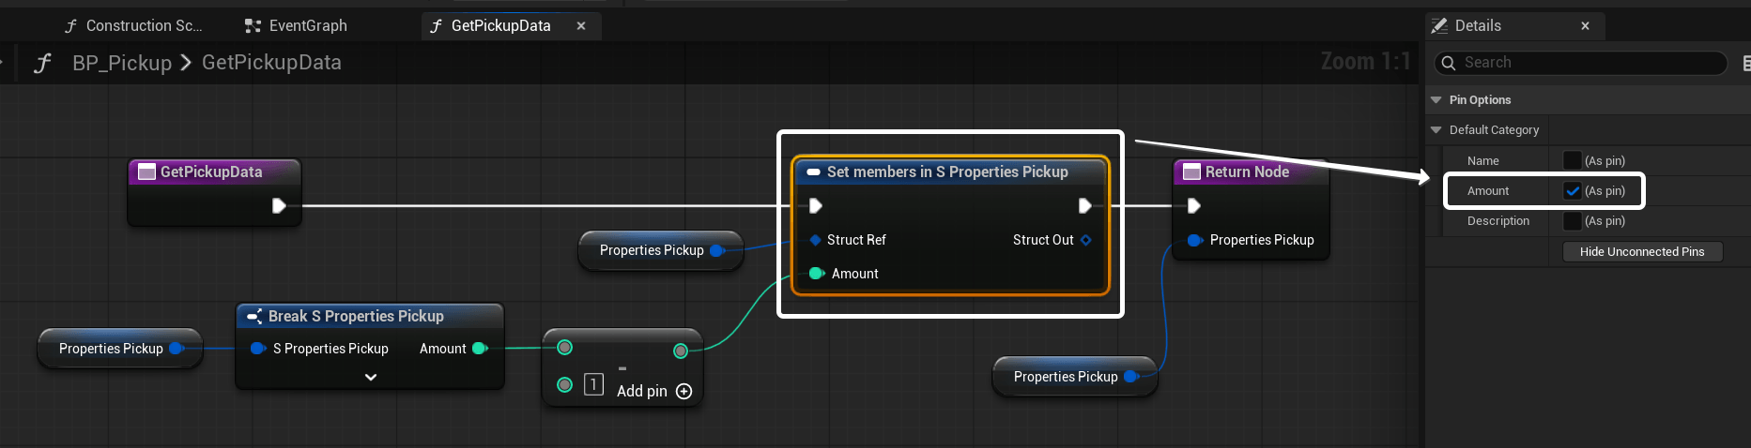1751x448 pixels.
Task: Switch to the EventGraph tab
Action: point(297,26)
